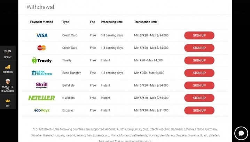Click the ecoPayz logo
Viewport: 250px width, 142px height.
[41, 110]
